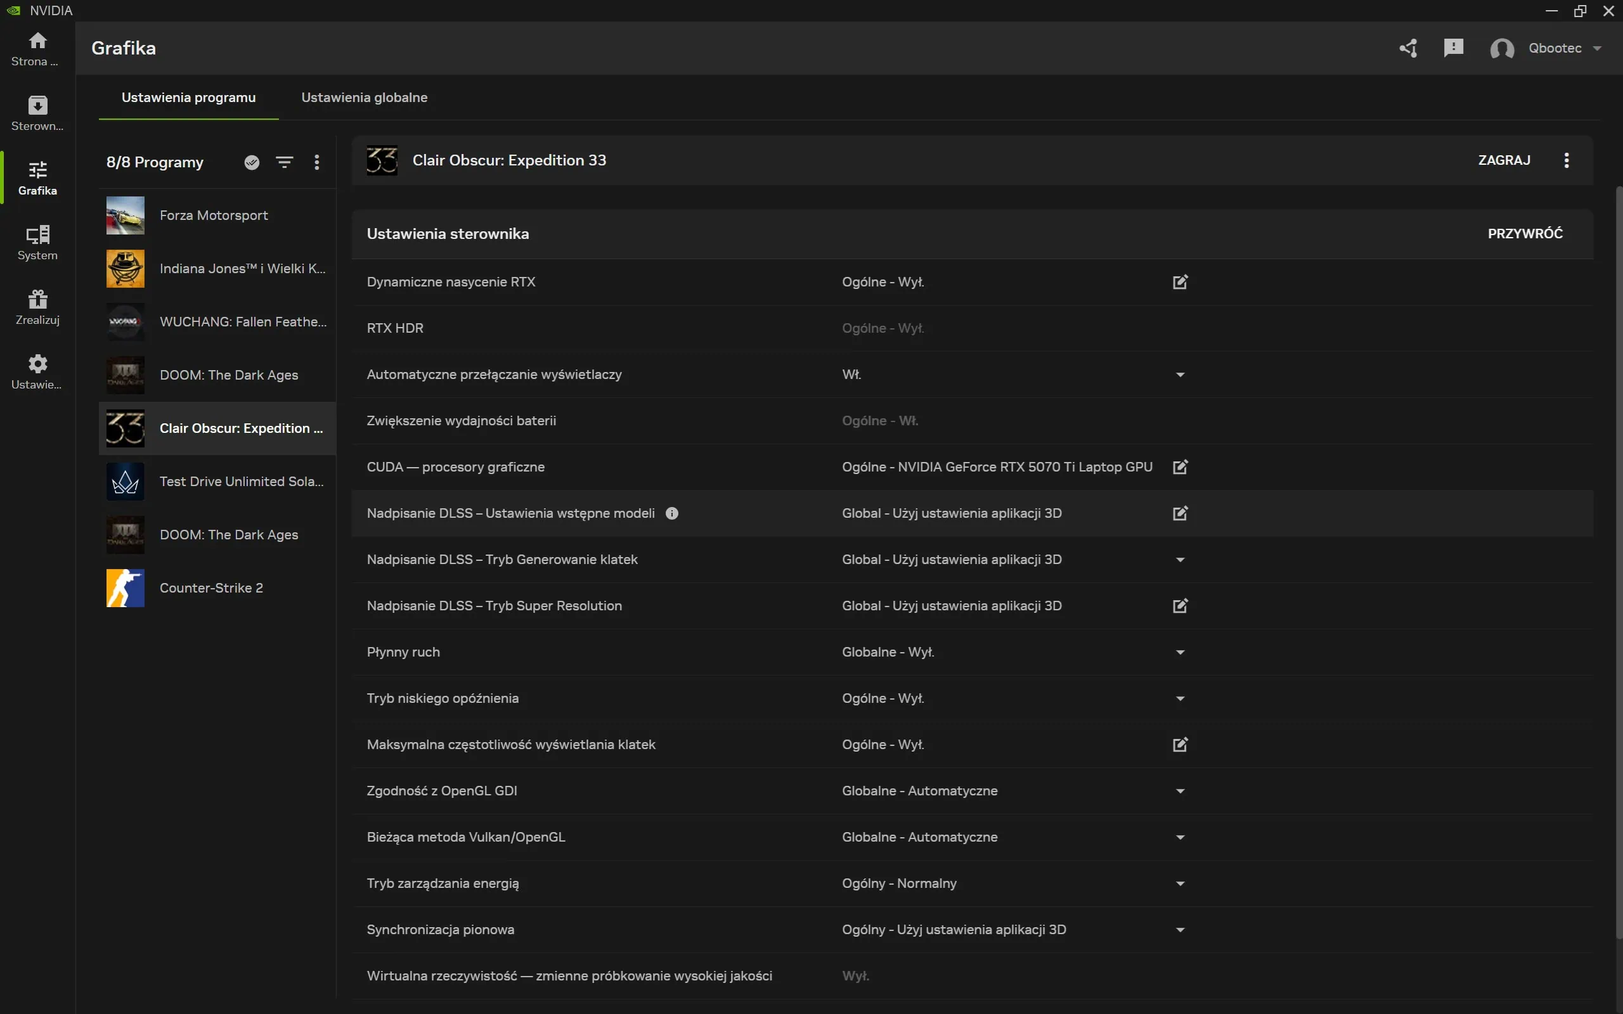This screenshot has width=1623, height=1014.
Task: Click PRZYWRÓĆ to restore driver settings
Action: point(1523,233)
